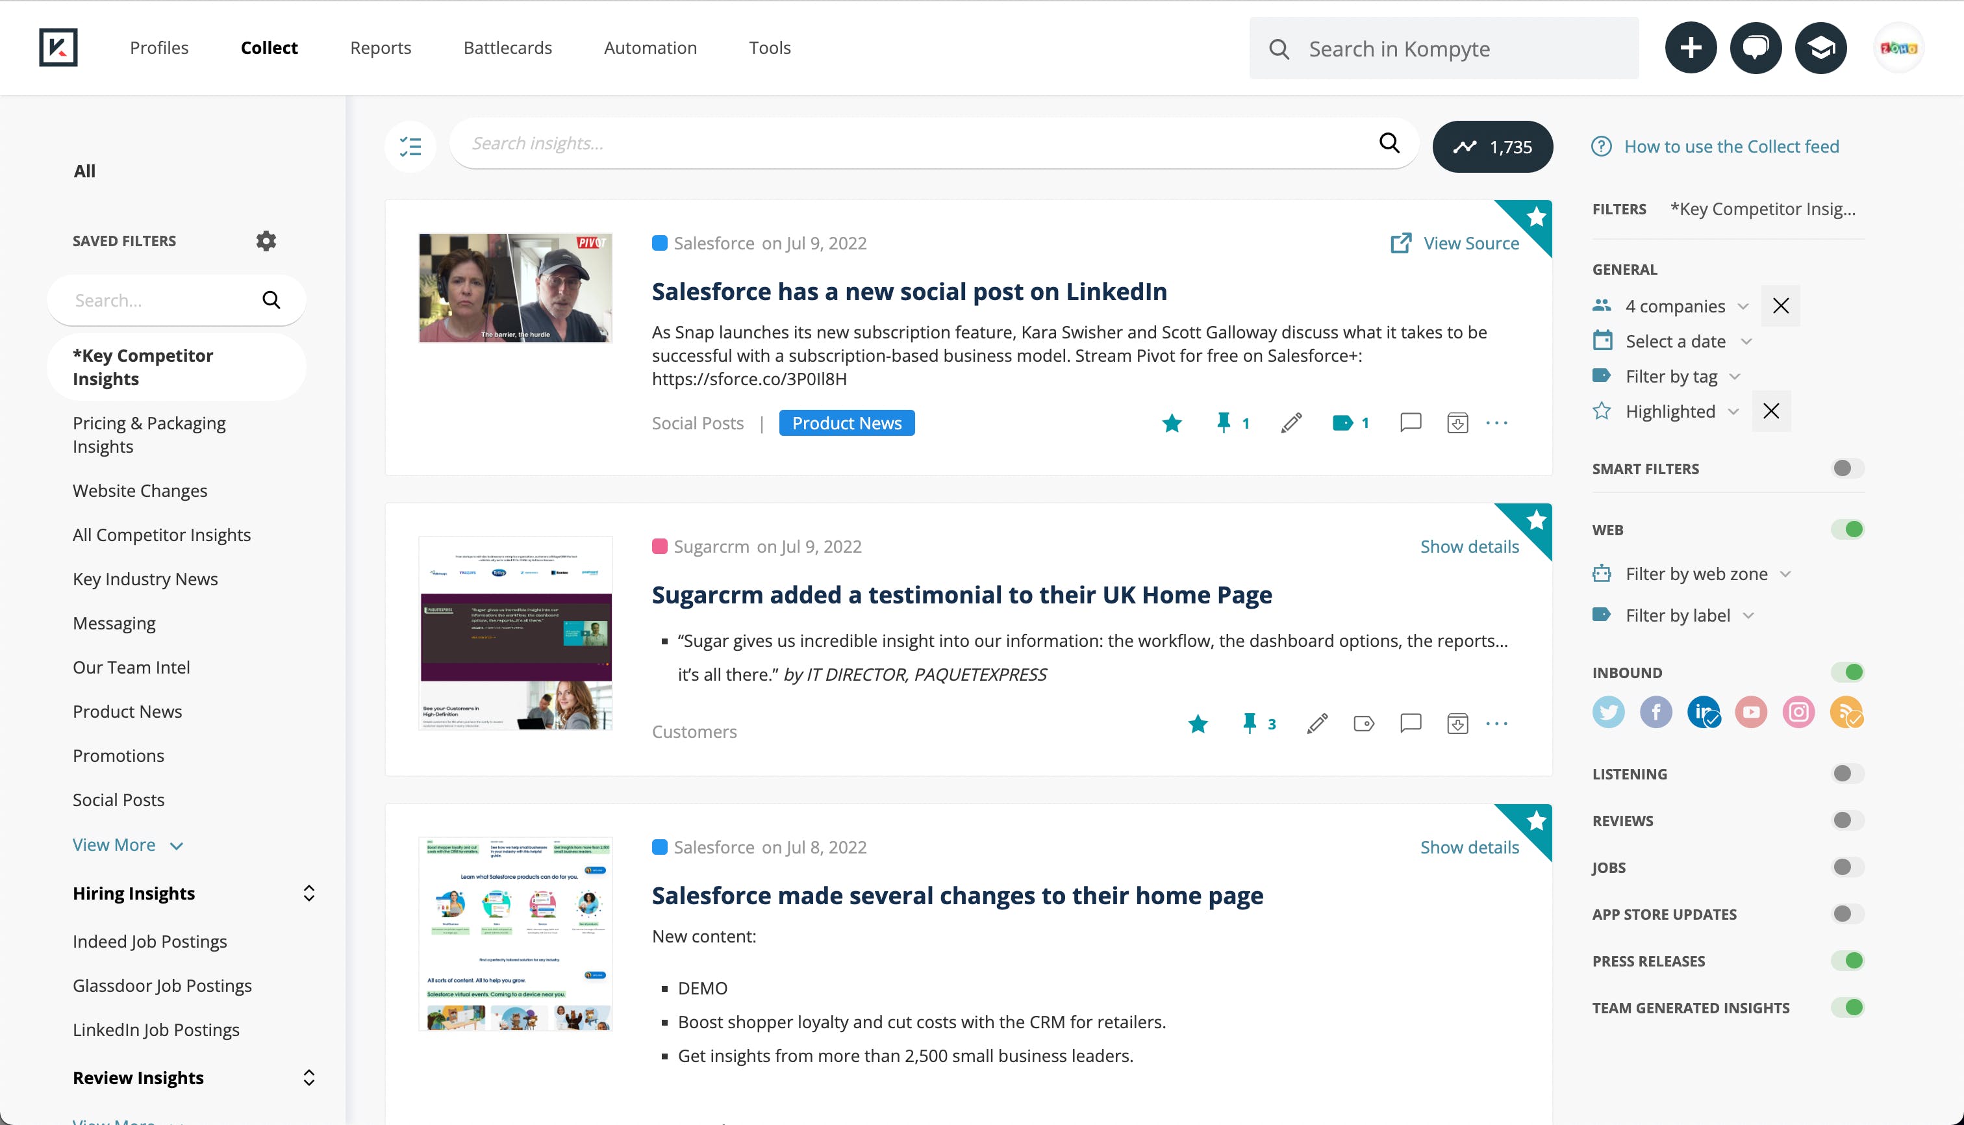Open the graduation cap learning center icon
1964x1125 pixels.
click(x=1820, y=48)
